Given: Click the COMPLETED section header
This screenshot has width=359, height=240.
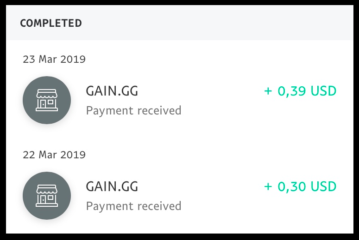Looking at the screenshot, I should coord(51,23).
